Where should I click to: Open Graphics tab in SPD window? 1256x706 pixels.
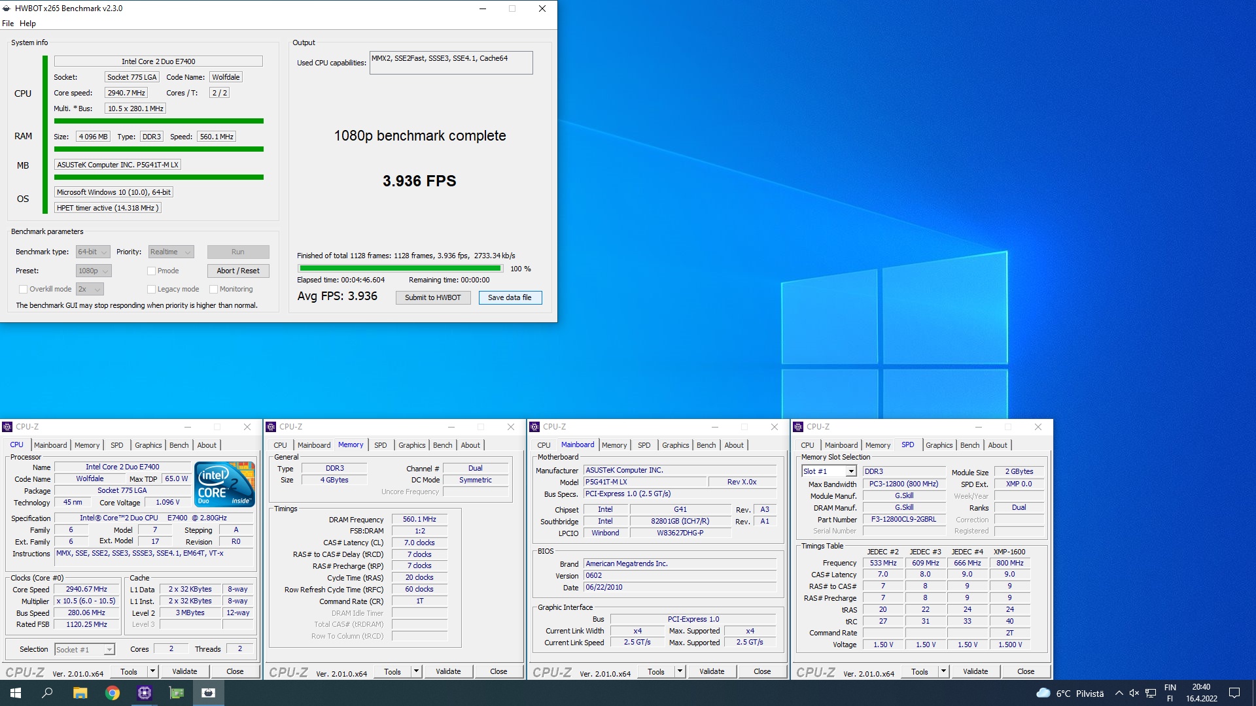[x=939, y=445]
